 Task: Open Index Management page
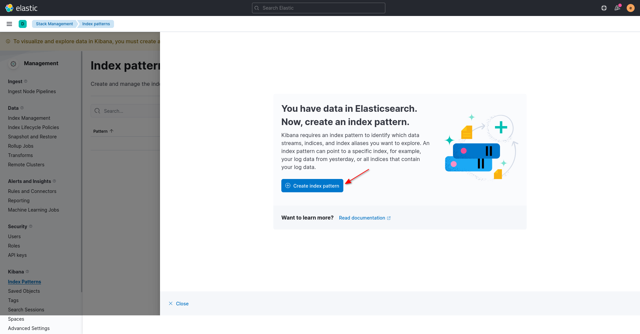click(29, 118)
